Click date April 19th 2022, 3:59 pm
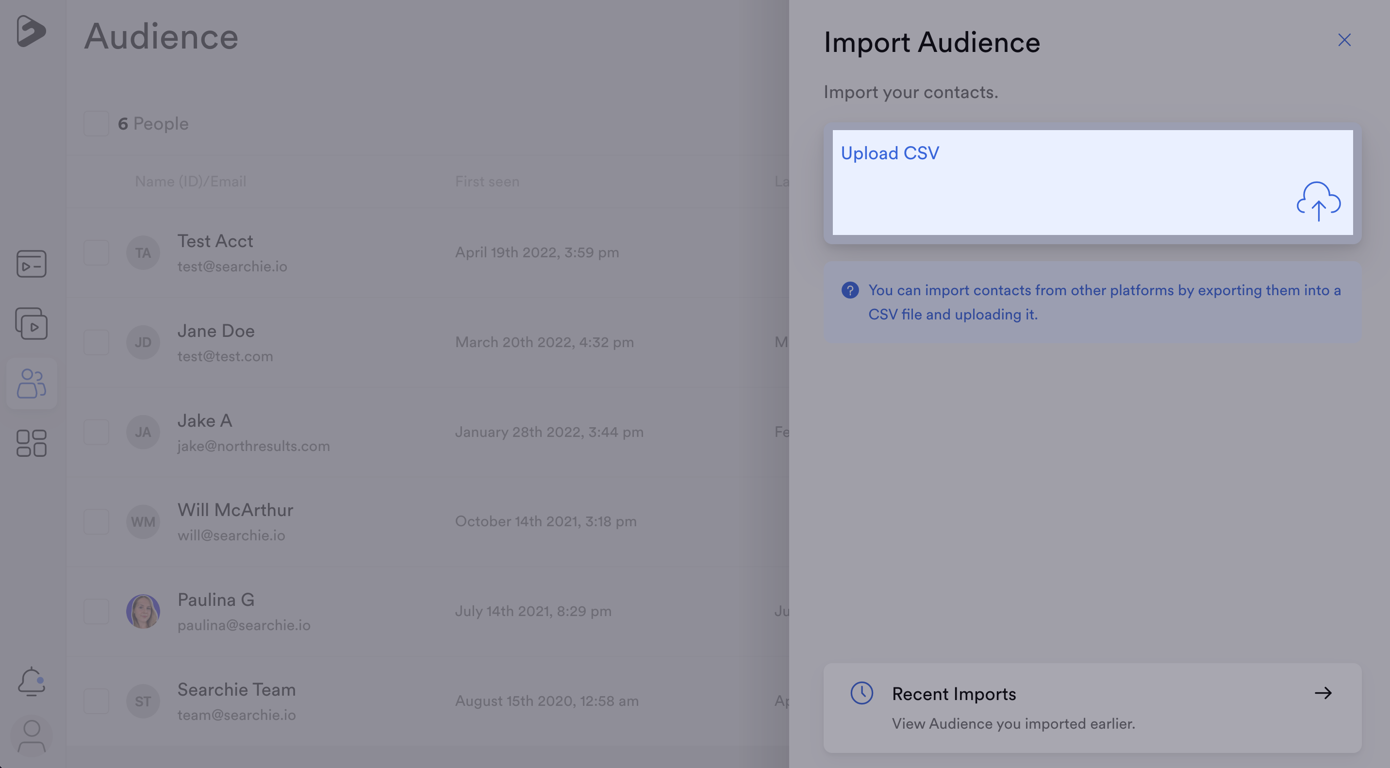This screenshot has width=1390, height=768. pyautogui.click(x=537, y=252)
